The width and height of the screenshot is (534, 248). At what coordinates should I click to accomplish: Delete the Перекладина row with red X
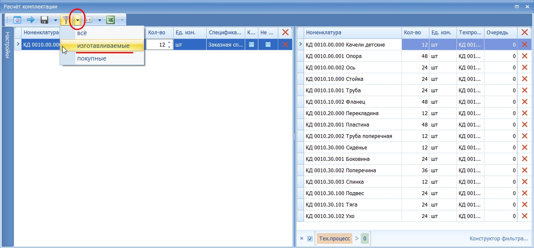click(x=524, y=113)
